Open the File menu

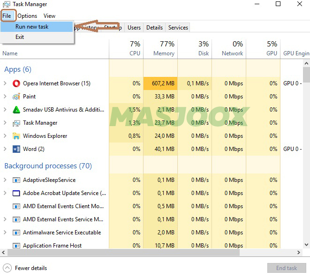(7, 16)
